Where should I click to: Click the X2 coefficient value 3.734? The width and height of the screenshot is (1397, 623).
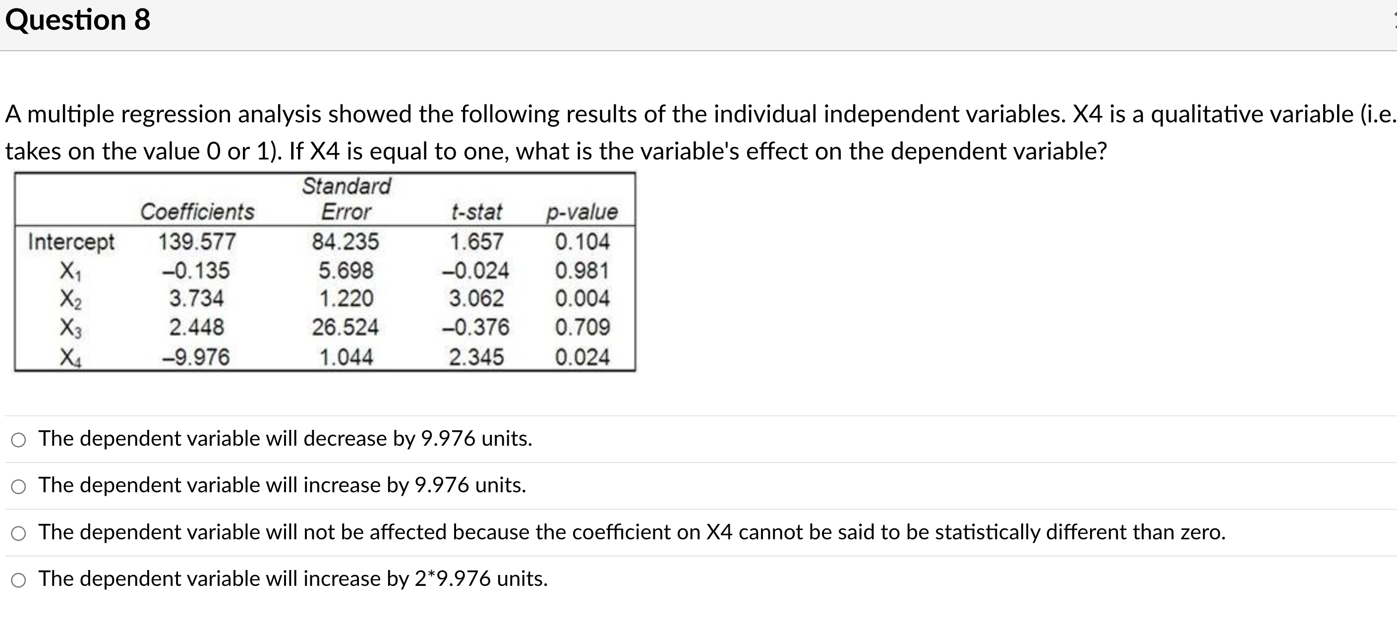(196, 299)
